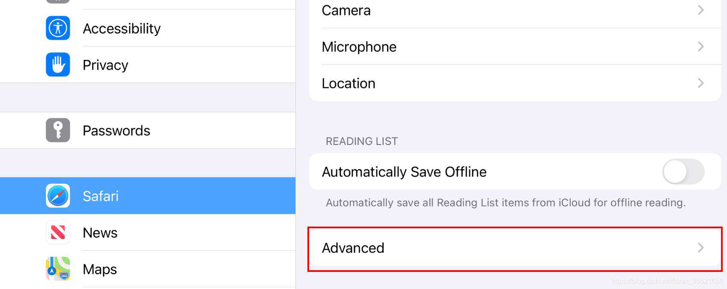This screenshot has width=727, height=289.
Task: Open Passwords settings row
Action: coord(148,130)
